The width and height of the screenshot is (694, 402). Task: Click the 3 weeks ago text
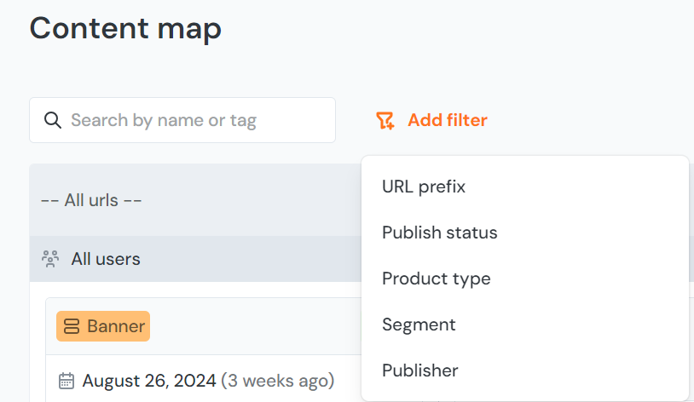click(277, 381)
